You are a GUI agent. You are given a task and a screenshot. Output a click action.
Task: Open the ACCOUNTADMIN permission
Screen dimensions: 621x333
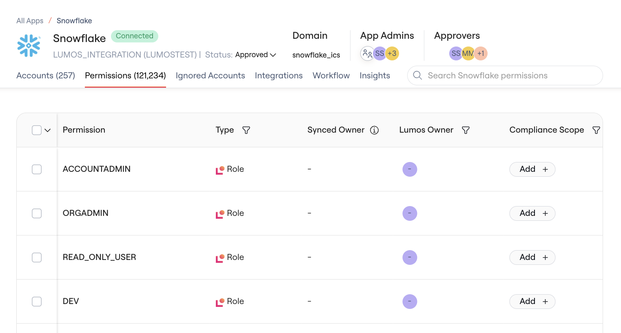[97, 169]
